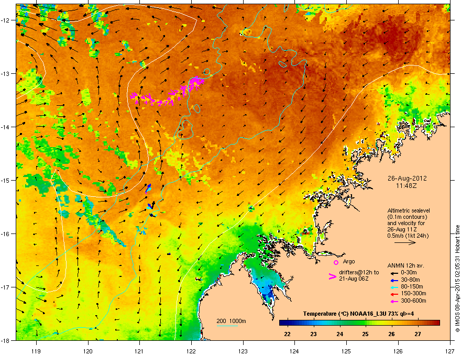Click colorbar tick label '26'
This screenshot has width=461, height=356.
pos(392,334)
